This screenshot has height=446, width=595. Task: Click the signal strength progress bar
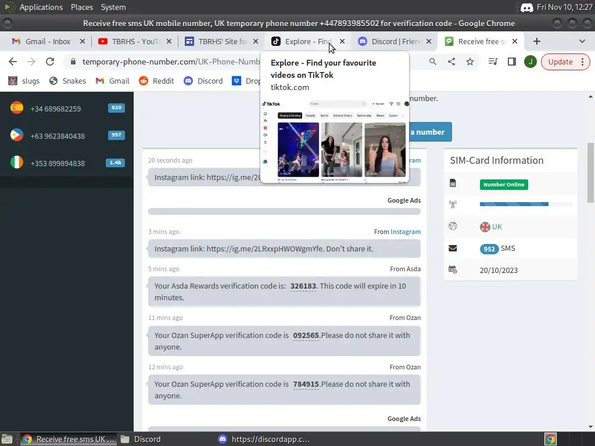[x=526, y=204]
